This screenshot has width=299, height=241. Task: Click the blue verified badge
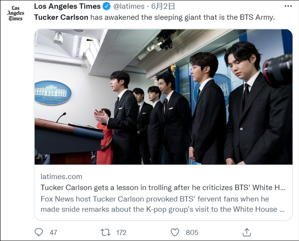click(x=106, y=6)
